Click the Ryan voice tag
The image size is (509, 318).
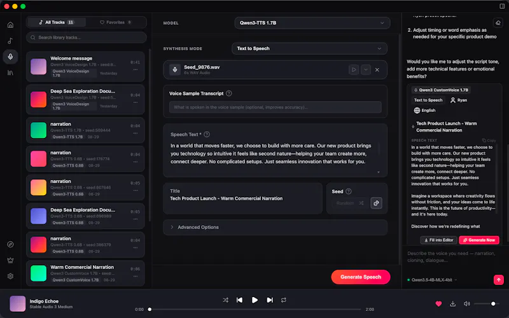pos(459,100)
